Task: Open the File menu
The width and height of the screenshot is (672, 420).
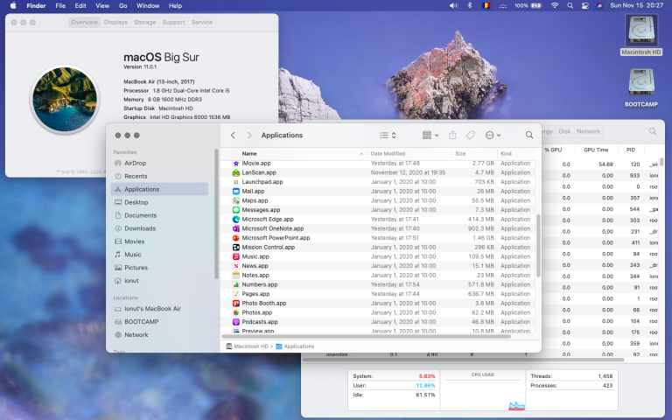Action: [60, 5]
